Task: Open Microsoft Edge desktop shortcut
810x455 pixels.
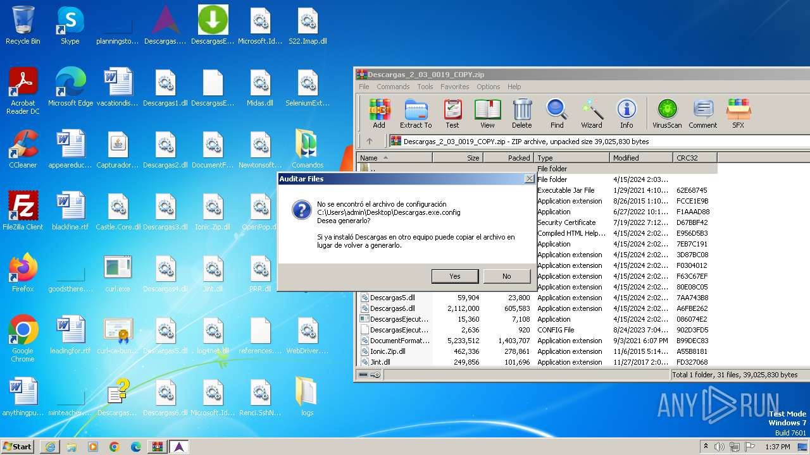Action: [x=70, y=87]
